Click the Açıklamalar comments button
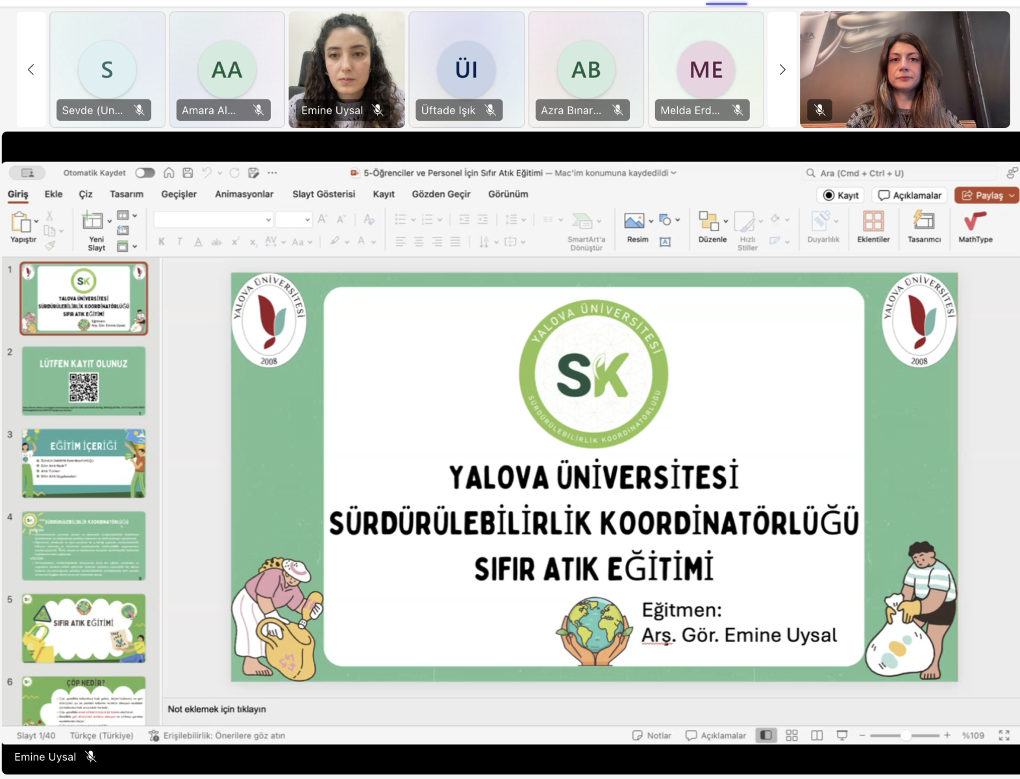Screen dimensions: 1020x779 click(910, 195)
